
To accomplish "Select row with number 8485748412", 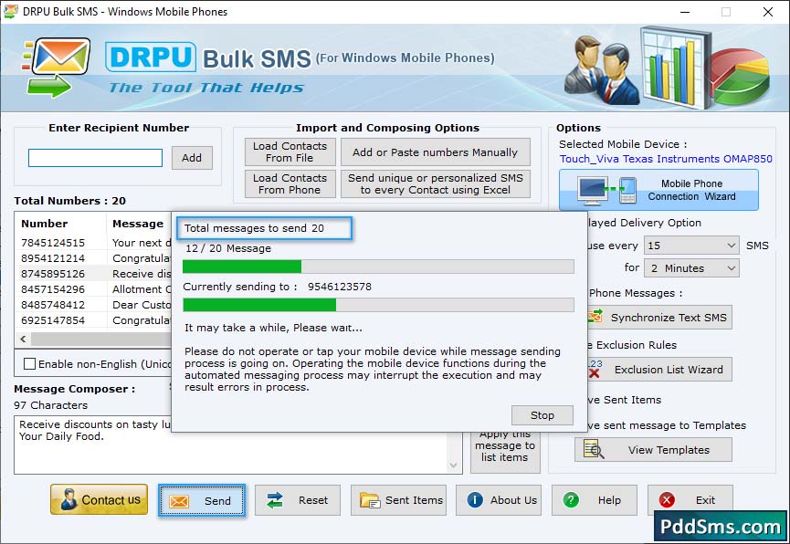I will point(94,305).
